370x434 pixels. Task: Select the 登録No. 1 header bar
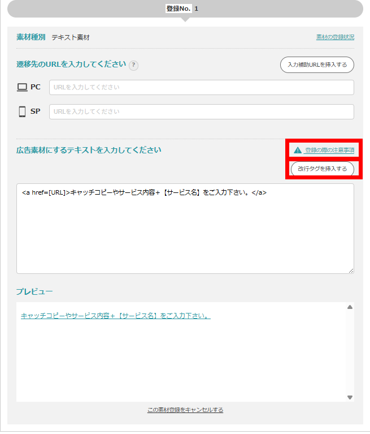tap(185, 8)
